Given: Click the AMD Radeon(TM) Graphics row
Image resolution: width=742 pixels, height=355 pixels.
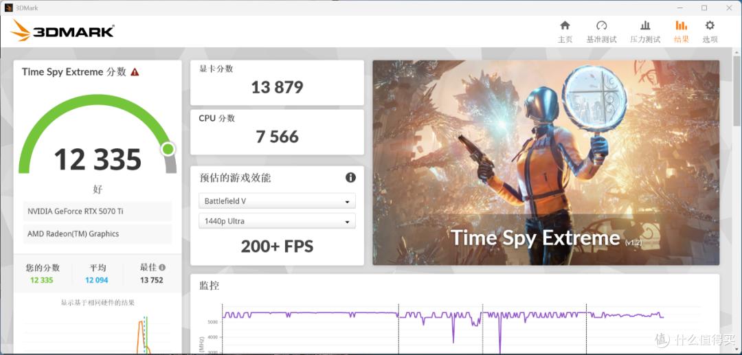Looking at the screenshot, I should (98, 233).
